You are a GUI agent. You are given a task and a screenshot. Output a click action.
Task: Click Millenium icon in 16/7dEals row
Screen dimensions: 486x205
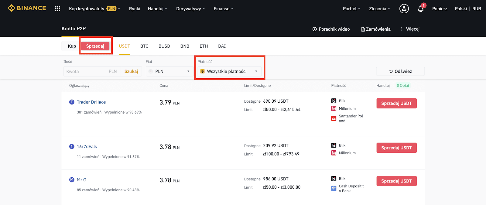[x=334, y=153]
